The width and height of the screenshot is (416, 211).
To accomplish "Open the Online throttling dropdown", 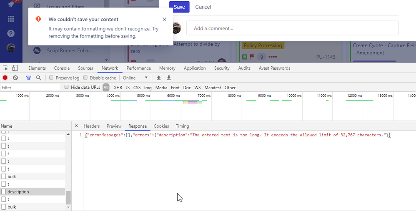I will [x=135, y=78].
